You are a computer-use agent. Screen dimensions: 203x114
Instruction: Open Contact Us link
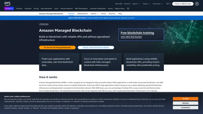coord(127,4)
